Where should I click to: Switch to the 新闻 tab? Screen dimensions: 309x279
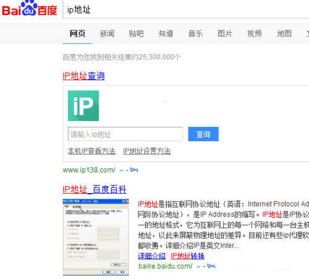click(107, 33)
